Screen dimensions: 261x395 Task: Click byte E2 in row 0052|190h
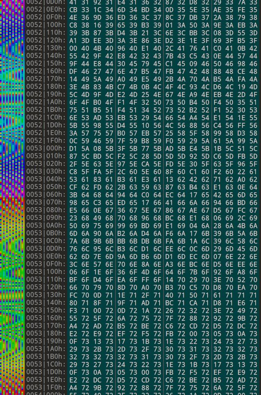point(121,95)
